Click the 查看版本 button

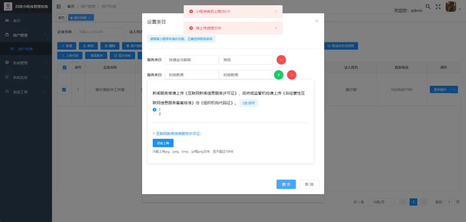click(97, 56)
